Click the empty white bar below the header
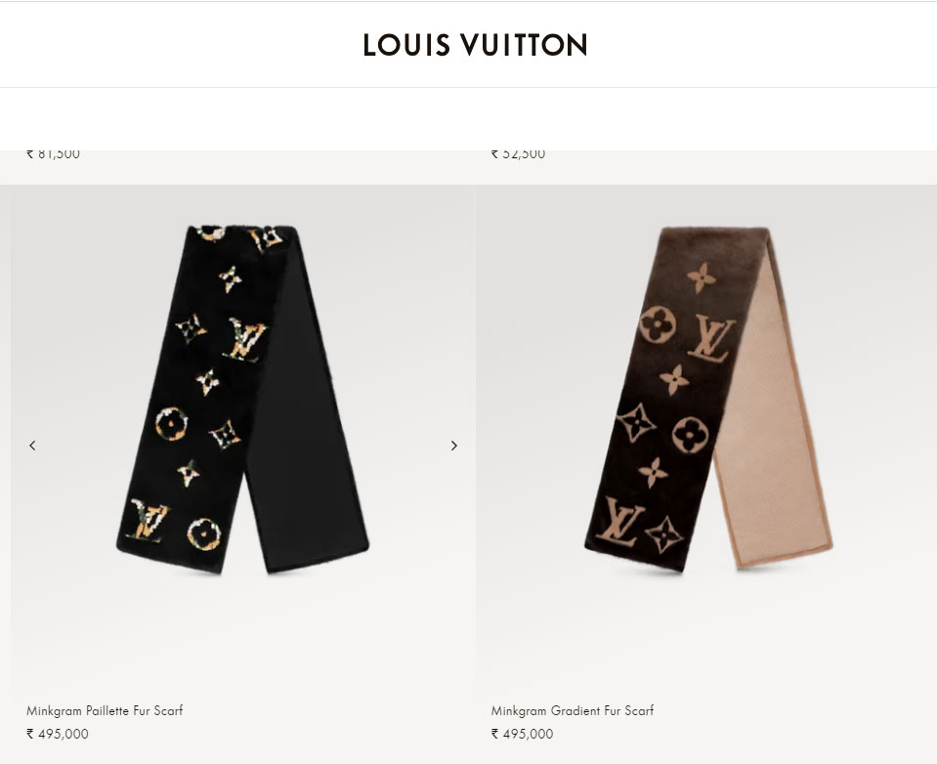Image resolution: width=937 pixels, height=764 pixels. [469, 119]
